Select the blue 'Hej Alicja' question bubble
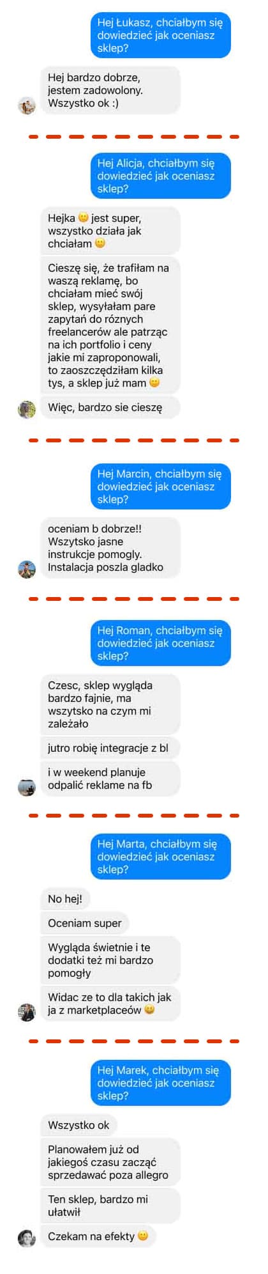 (160, 176)
